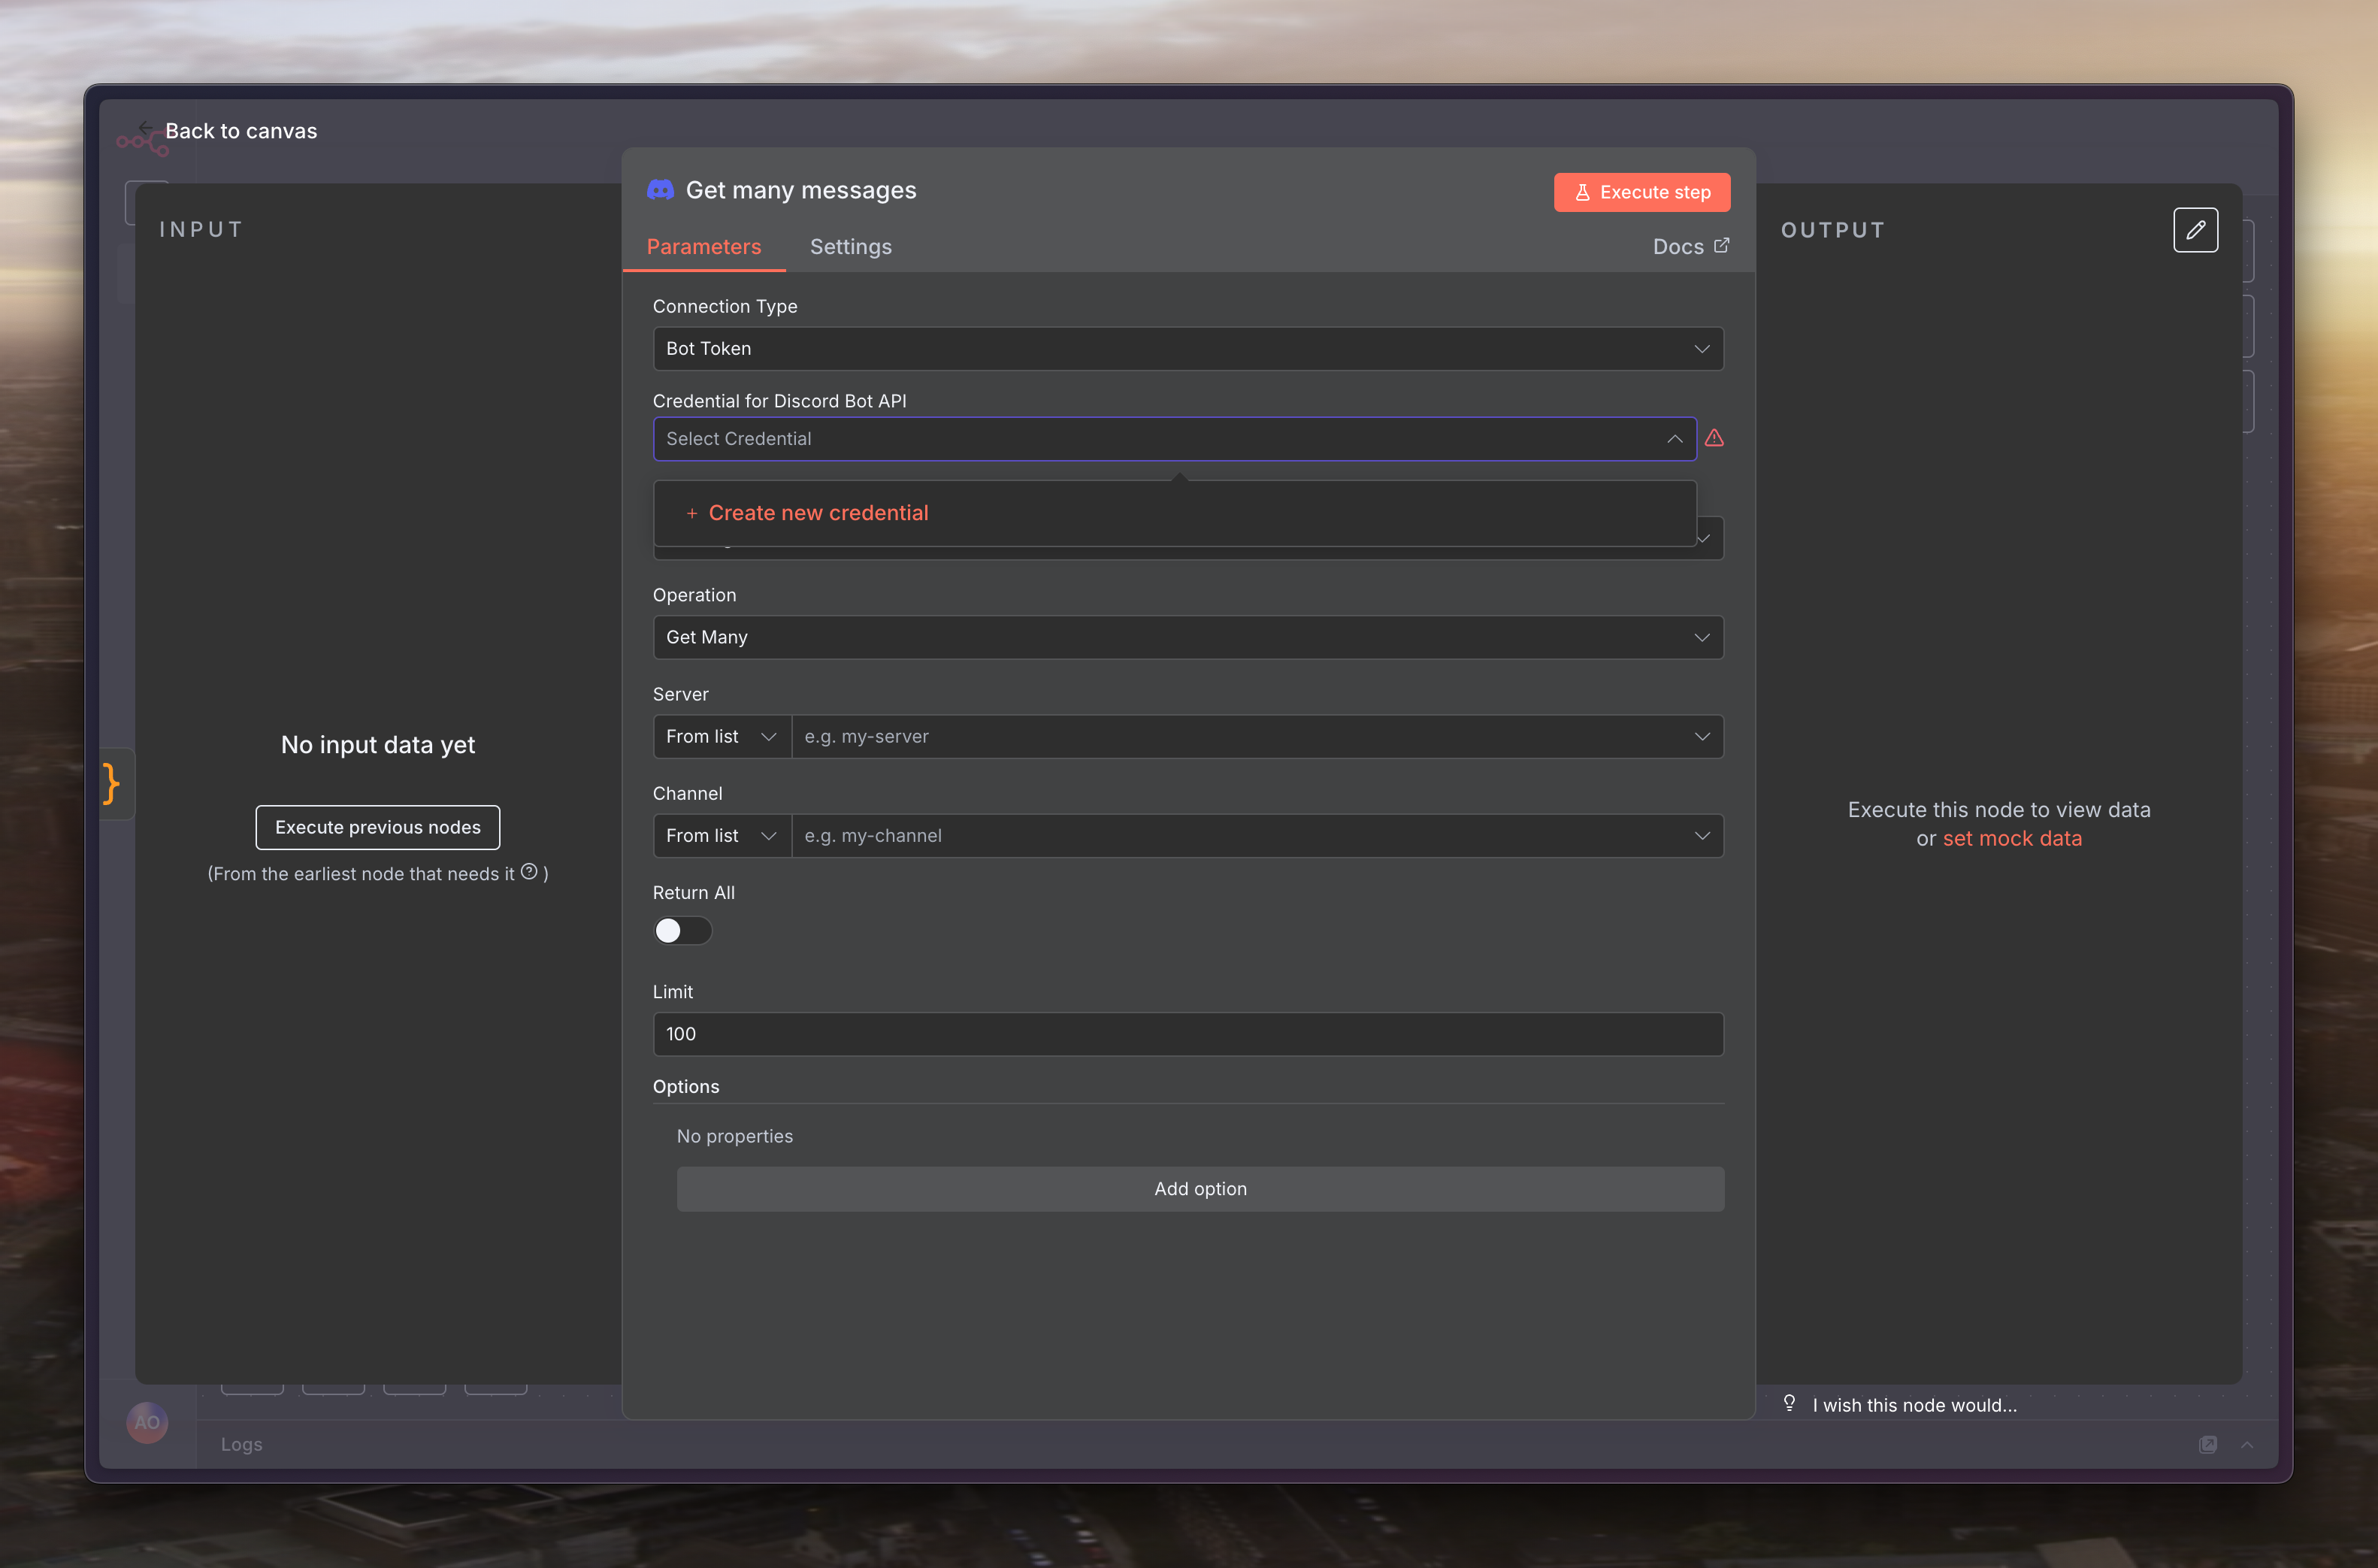
Task: Open Channel From list mode selector
Action: (x=722, y=836)
